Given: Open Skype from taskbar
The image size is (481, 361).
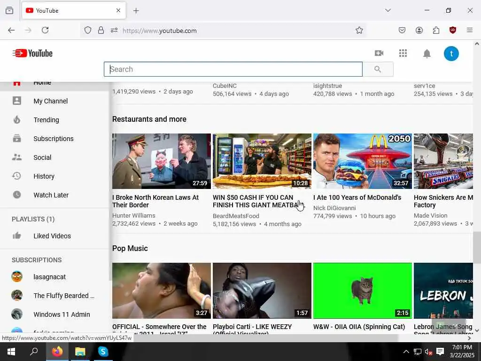Looking at the screenshot, I should (x=103, y=352).
